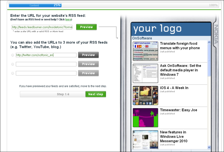
Task: Open the Windows 7 media player article thumbnail
Action: click(x=145, y=73)
